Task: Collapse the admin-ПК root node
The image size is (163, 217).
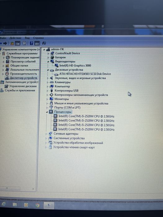Action: pyautogui.click(x=44, y=49)
